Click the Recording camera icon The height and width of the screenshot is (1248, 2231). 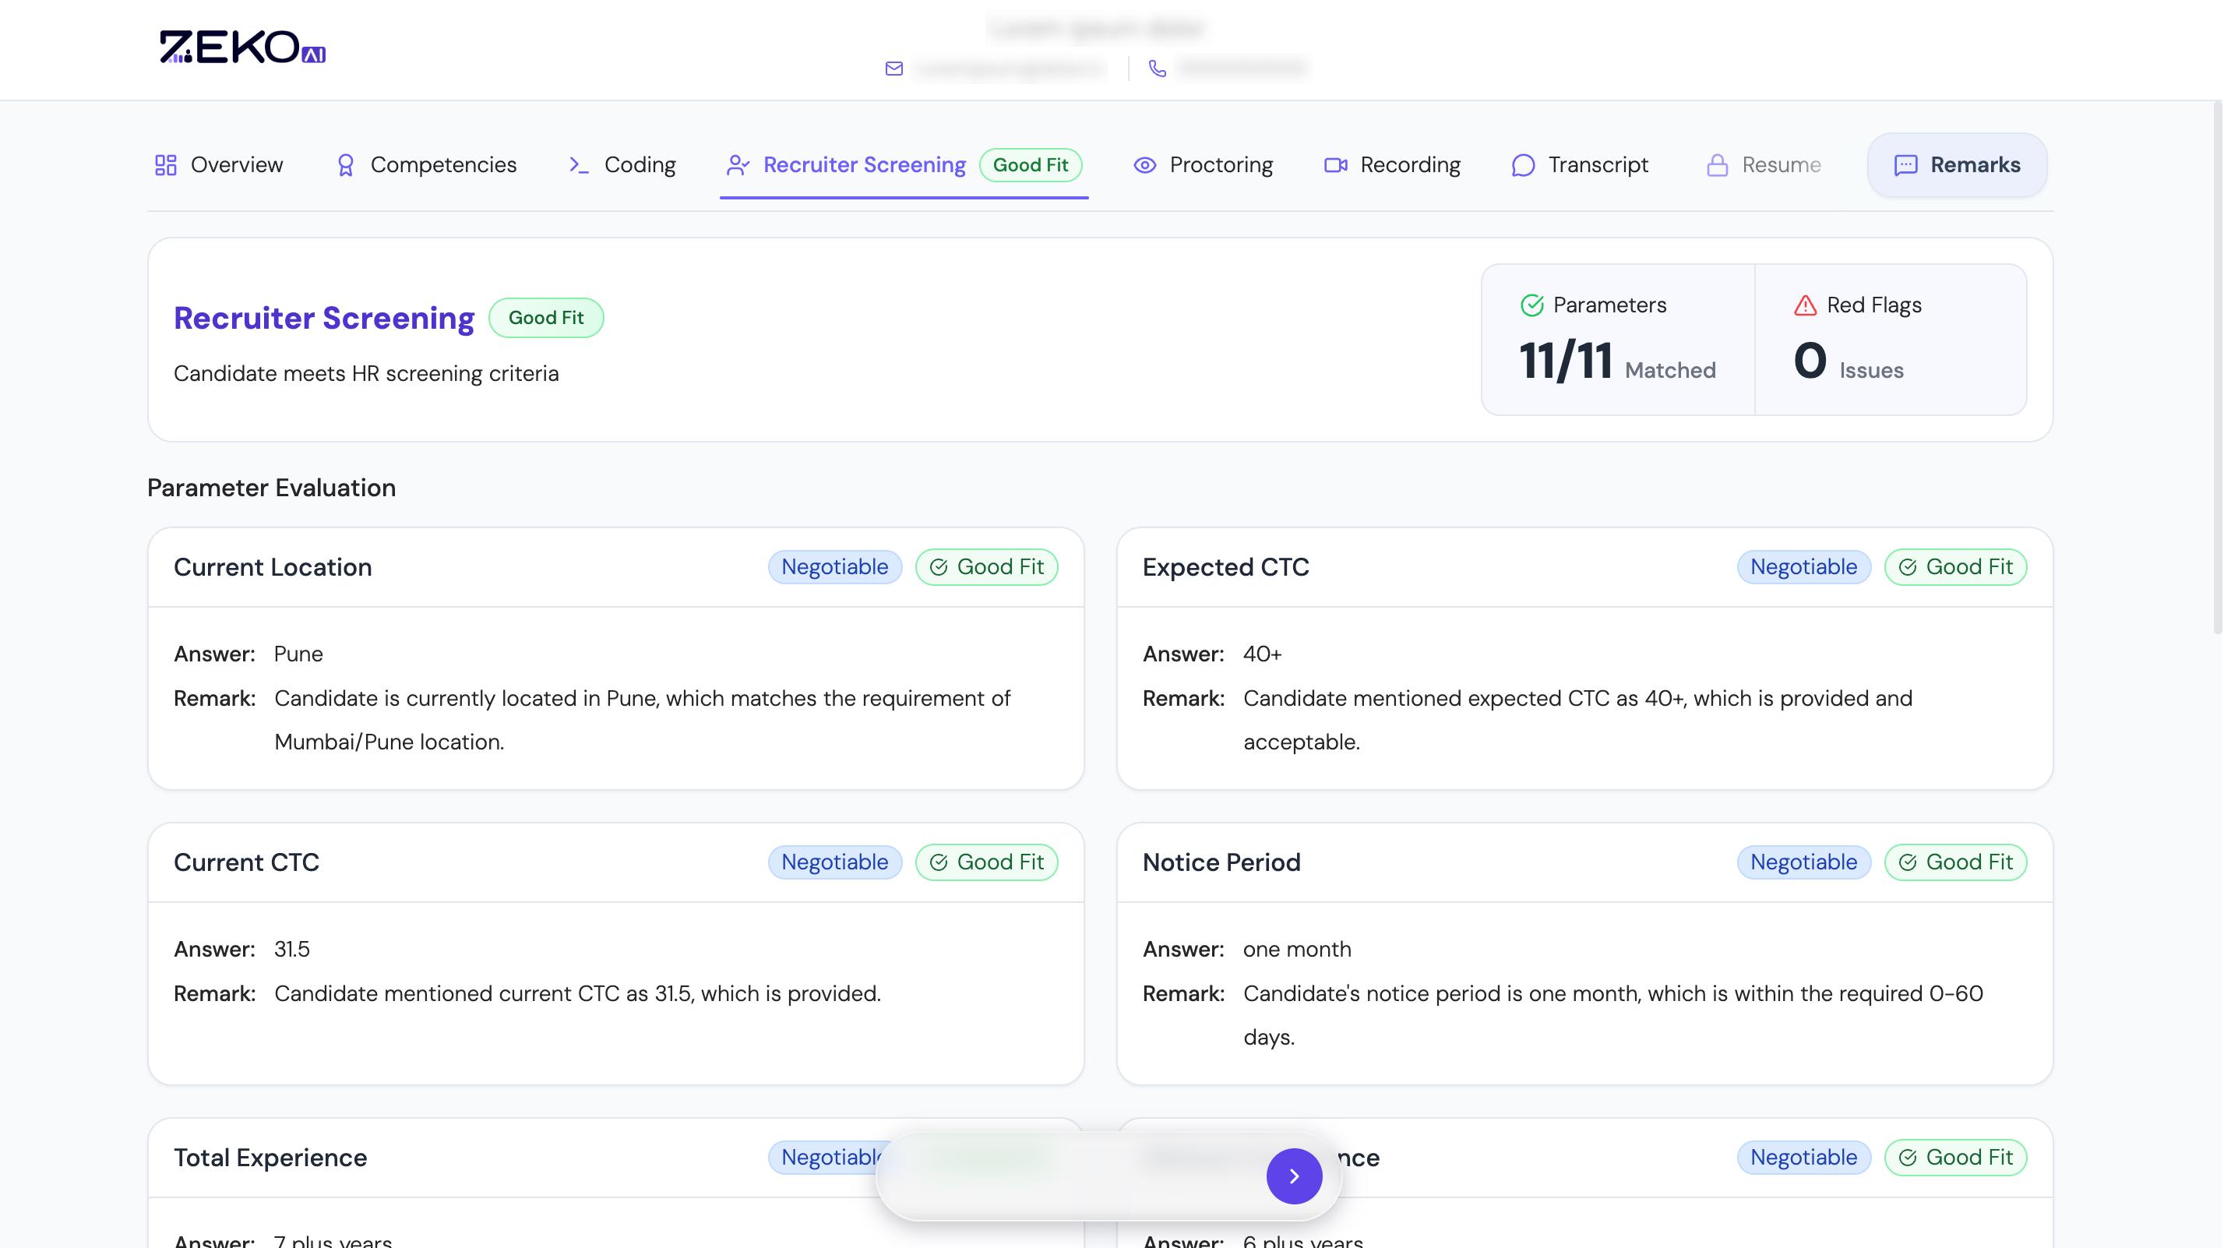1334,164
